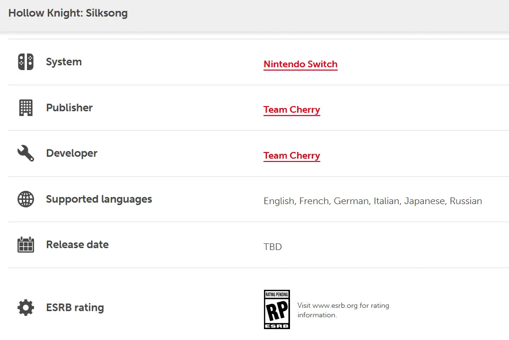Click the gear icon beside ESRB rating
Viewport: 509px width, 340px height.
[26, 307]
